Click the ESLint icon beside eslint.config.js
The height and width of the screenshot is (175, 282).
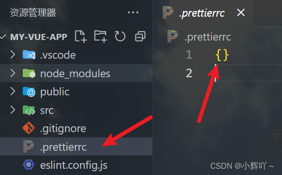point(29,165)
